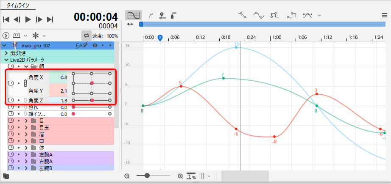Open the grid options dropdown
The image size is (391, 184).
point(205,176)
